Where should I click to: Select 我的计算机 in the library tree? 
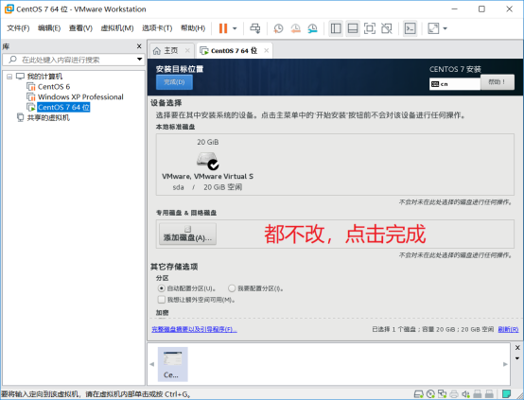point(44,77)
